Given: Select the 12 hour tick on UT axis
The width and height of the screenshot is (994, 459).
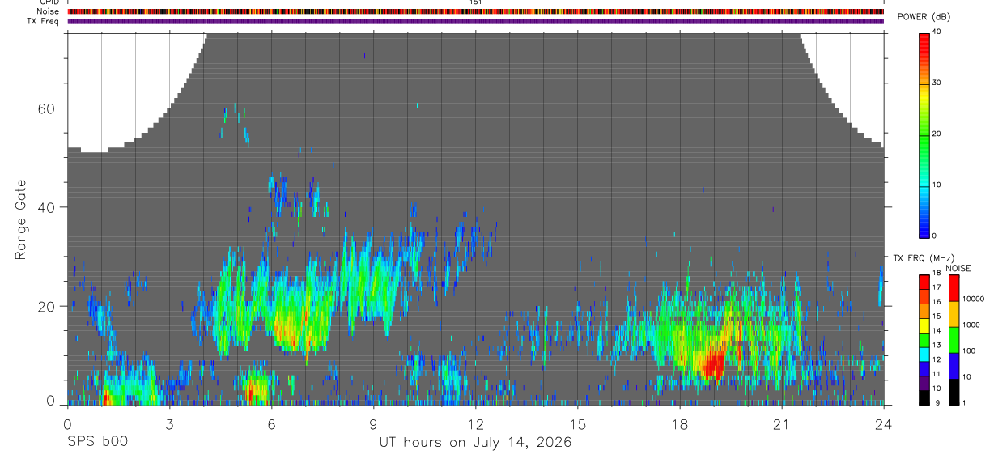Looking at the screenshot, I should click(x=475, y=424).
